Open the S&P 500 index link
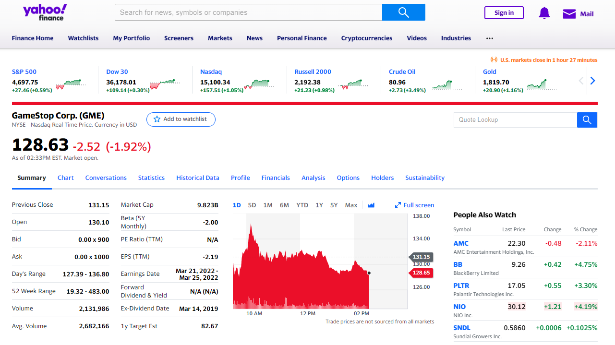 pos(24,72)
